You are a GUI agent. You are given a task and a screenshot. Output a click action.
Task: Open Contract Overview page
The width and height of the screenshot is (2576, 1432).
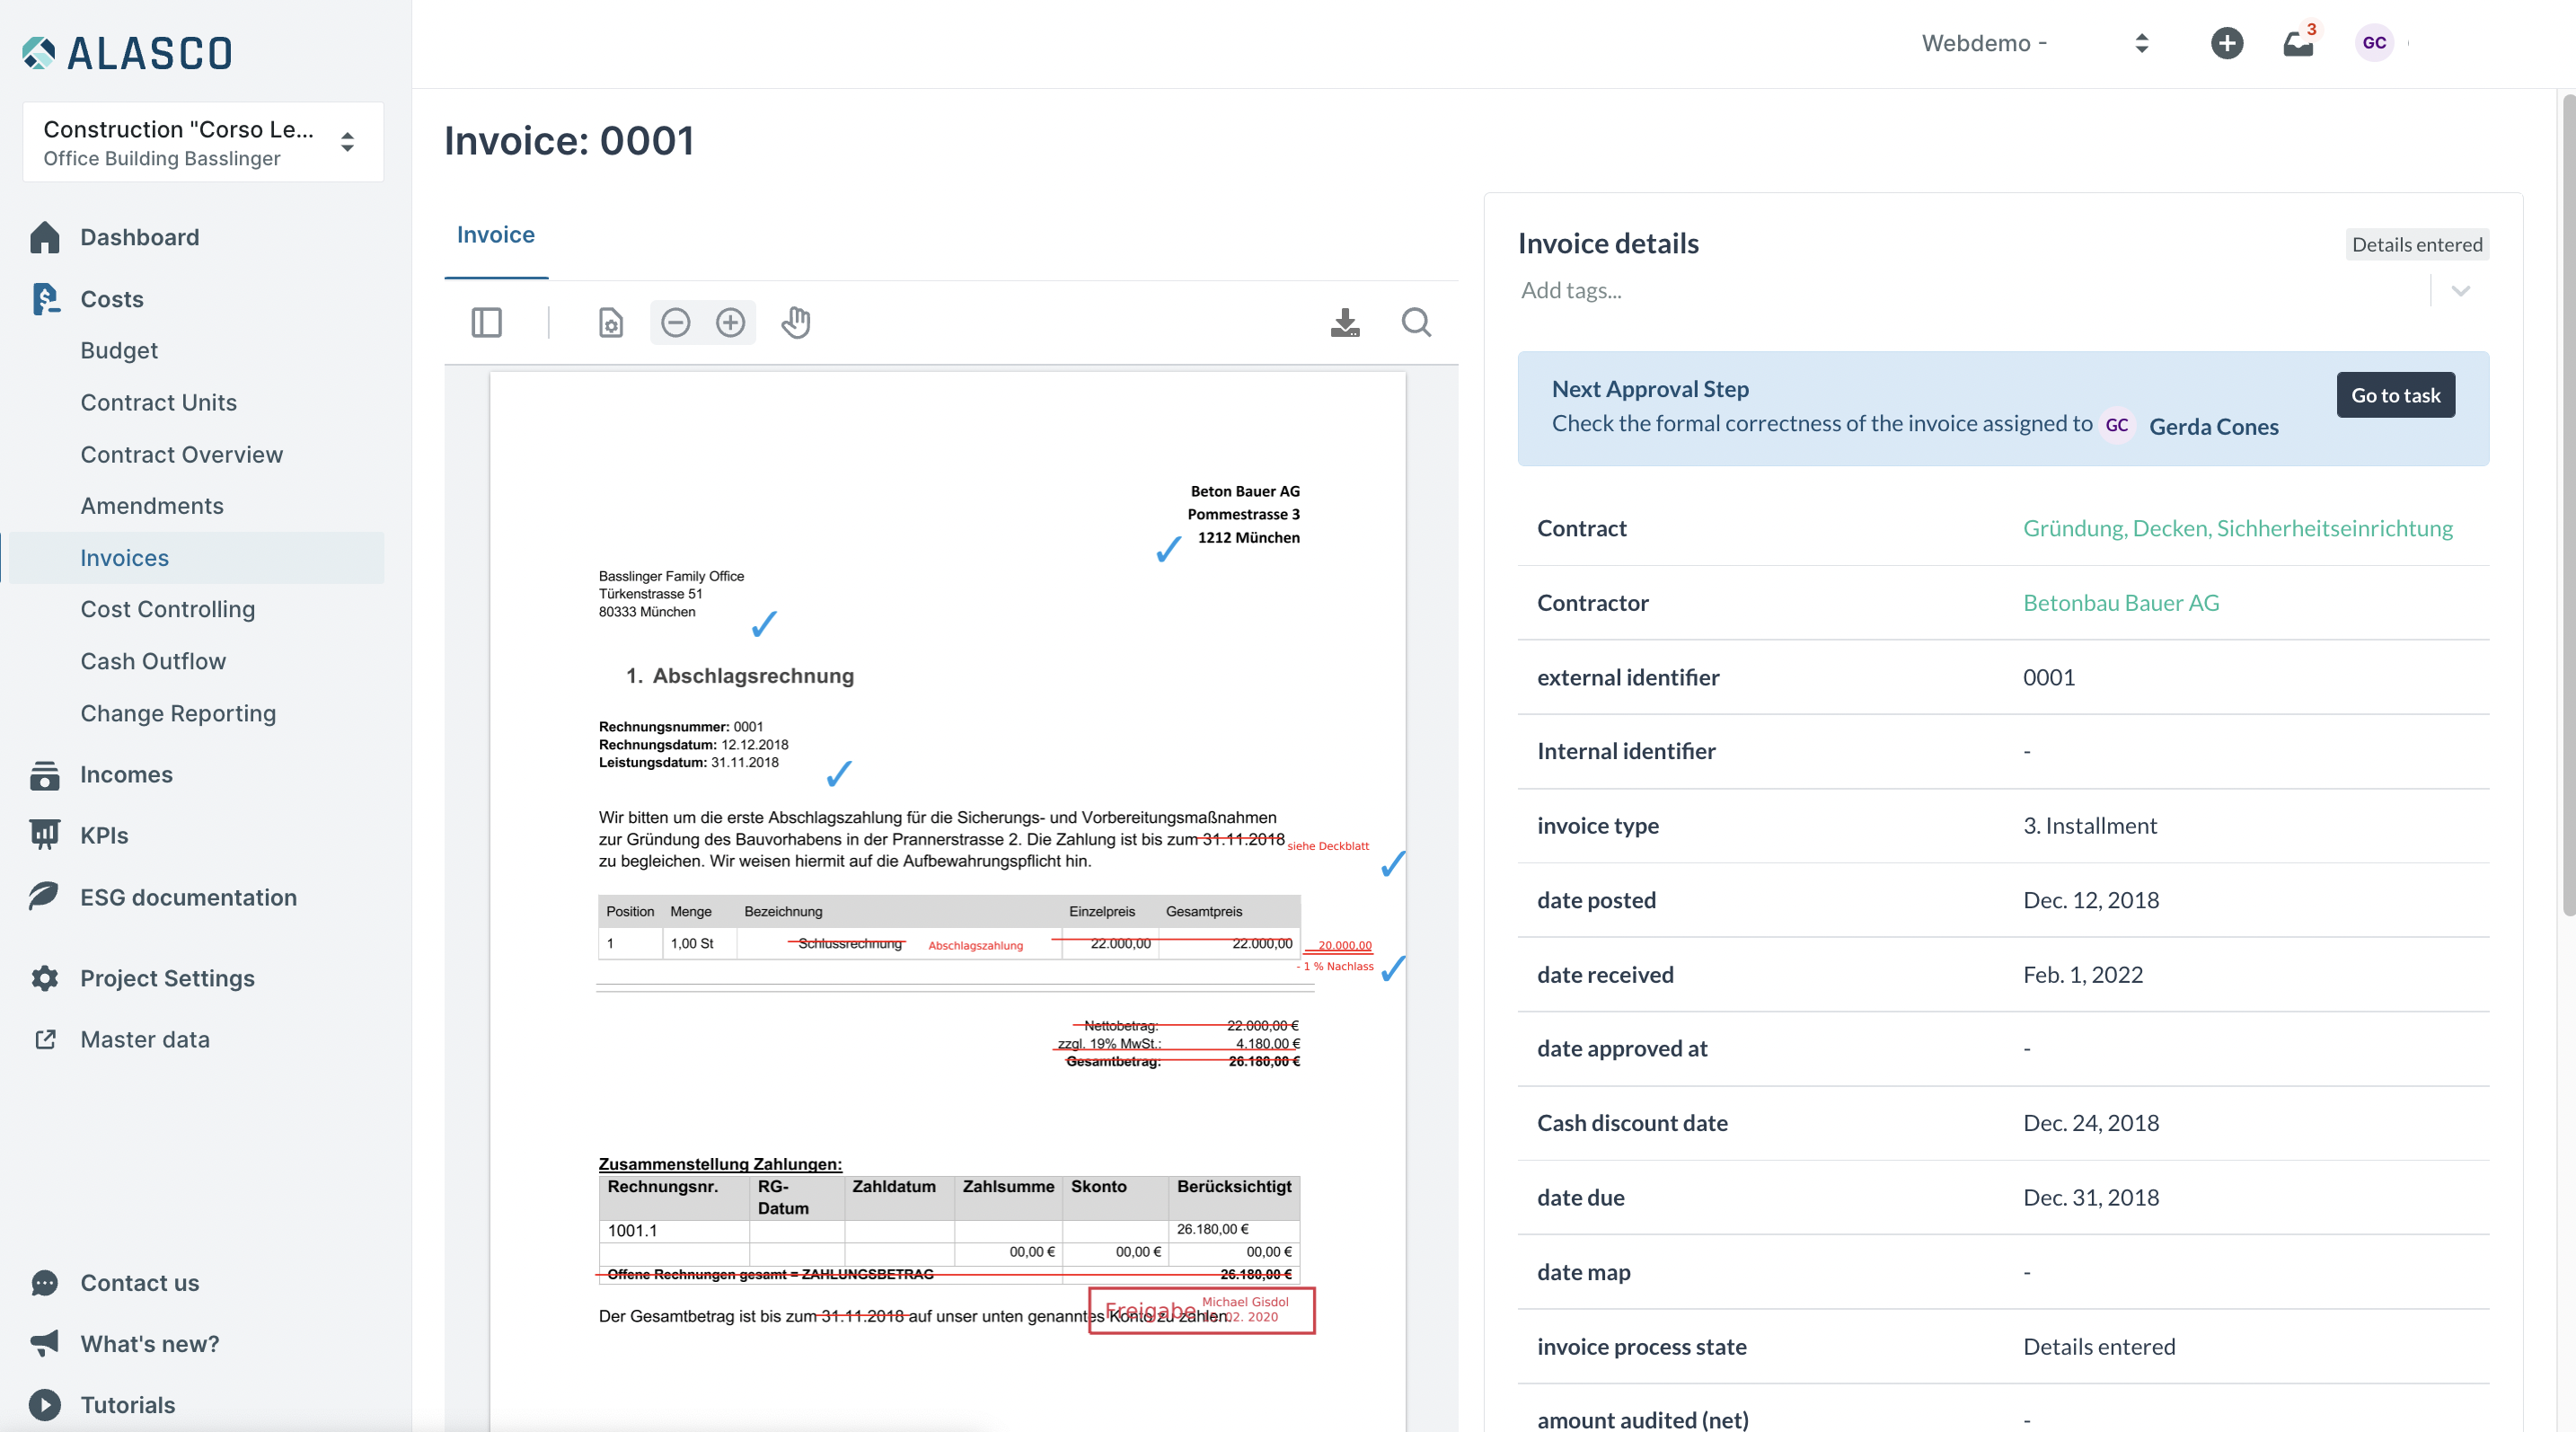click(182, 454)
